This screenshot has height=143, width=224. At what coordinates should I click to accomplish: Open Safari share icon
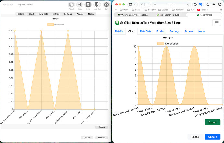(208, 5)
